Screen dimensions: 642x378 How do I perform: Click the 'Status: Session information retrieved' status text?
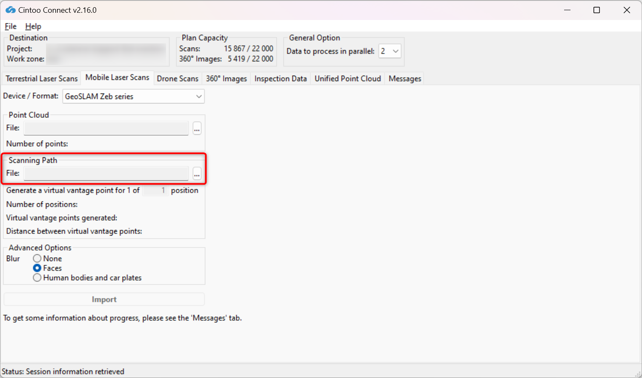point(63,372)
